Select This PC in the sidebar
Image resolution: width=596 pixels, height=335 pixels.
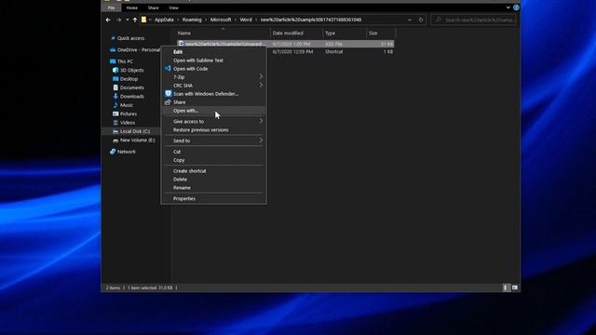pos(125,61)
